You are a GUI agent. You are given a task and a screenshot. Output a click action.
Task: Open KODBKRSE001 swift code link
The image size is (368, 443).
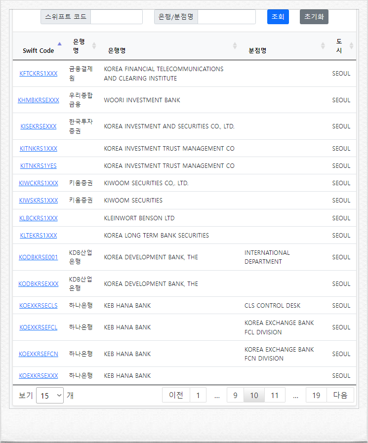click(x=39, y=257)
